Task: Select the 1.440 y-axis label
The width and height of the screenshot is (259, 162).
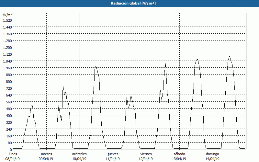Action: point(7,27)
